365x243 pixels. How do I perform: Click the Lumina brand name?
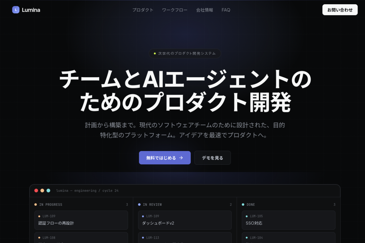(31, 10)
